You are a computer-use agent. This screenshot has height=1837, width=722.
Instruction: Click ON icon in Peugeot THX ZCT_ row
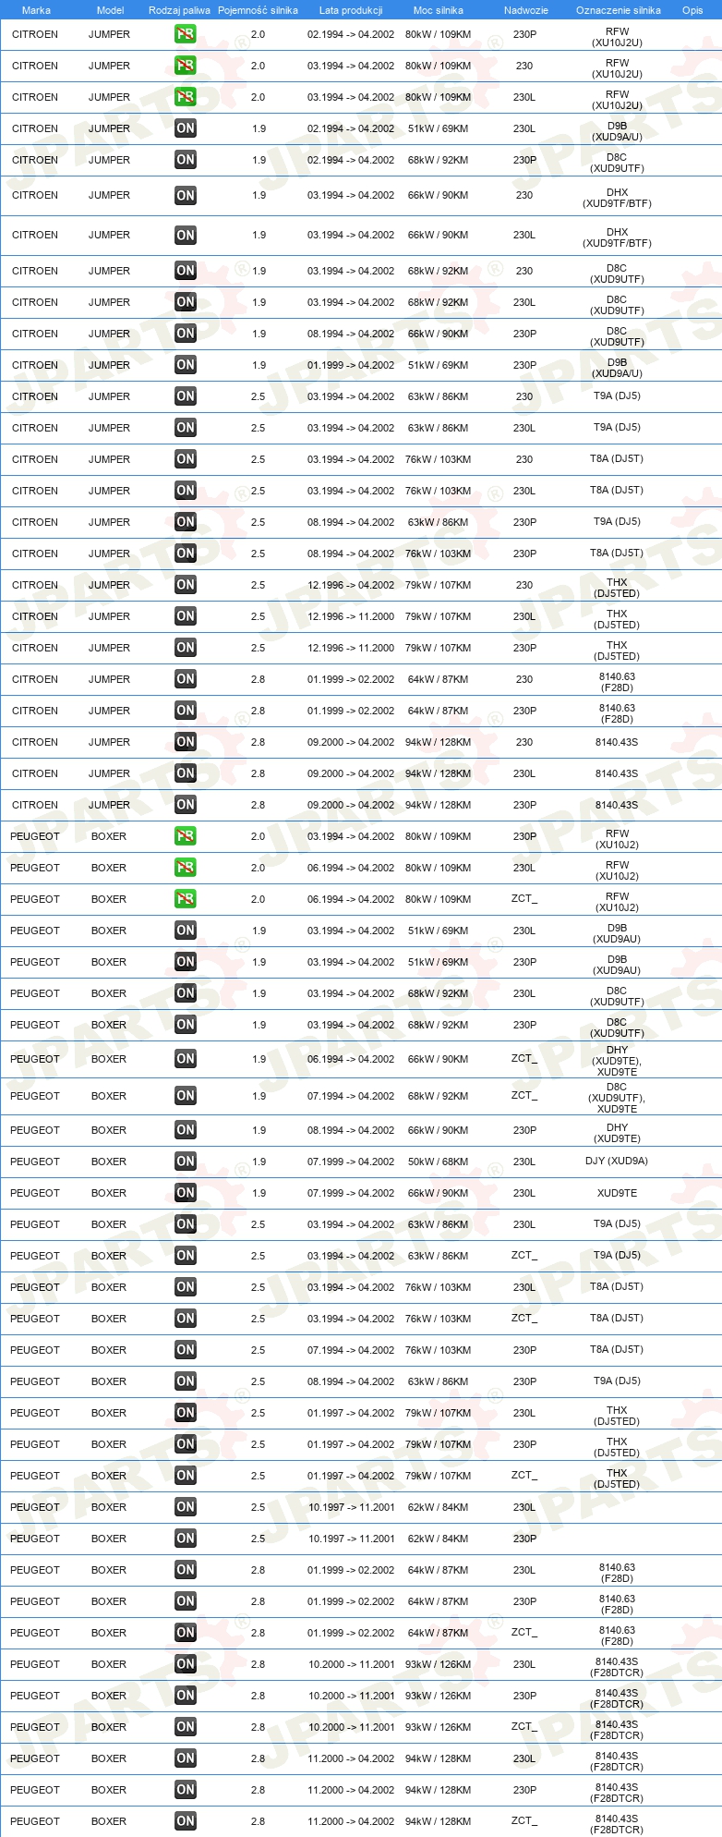186,1476
